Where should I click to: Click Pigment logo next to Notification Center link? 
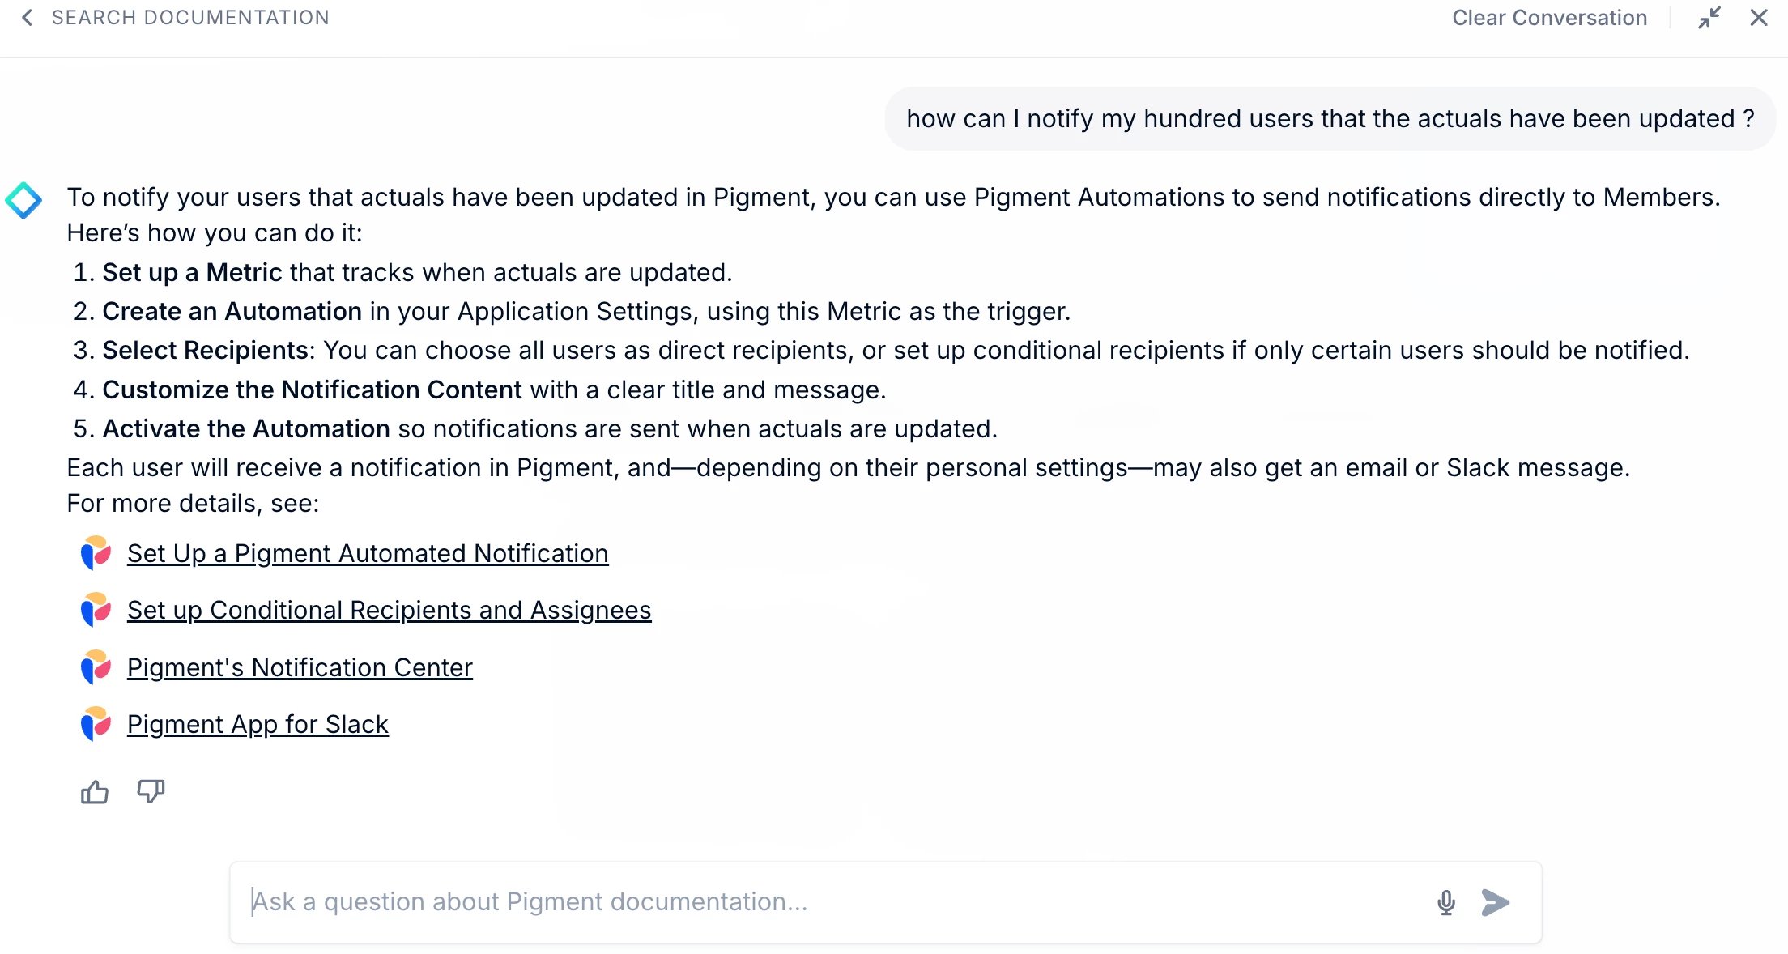(x=96, y=667)
